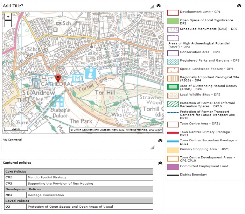Click the Local Wildlife Sites - DP5 label
245x214 pixels.
200,95
